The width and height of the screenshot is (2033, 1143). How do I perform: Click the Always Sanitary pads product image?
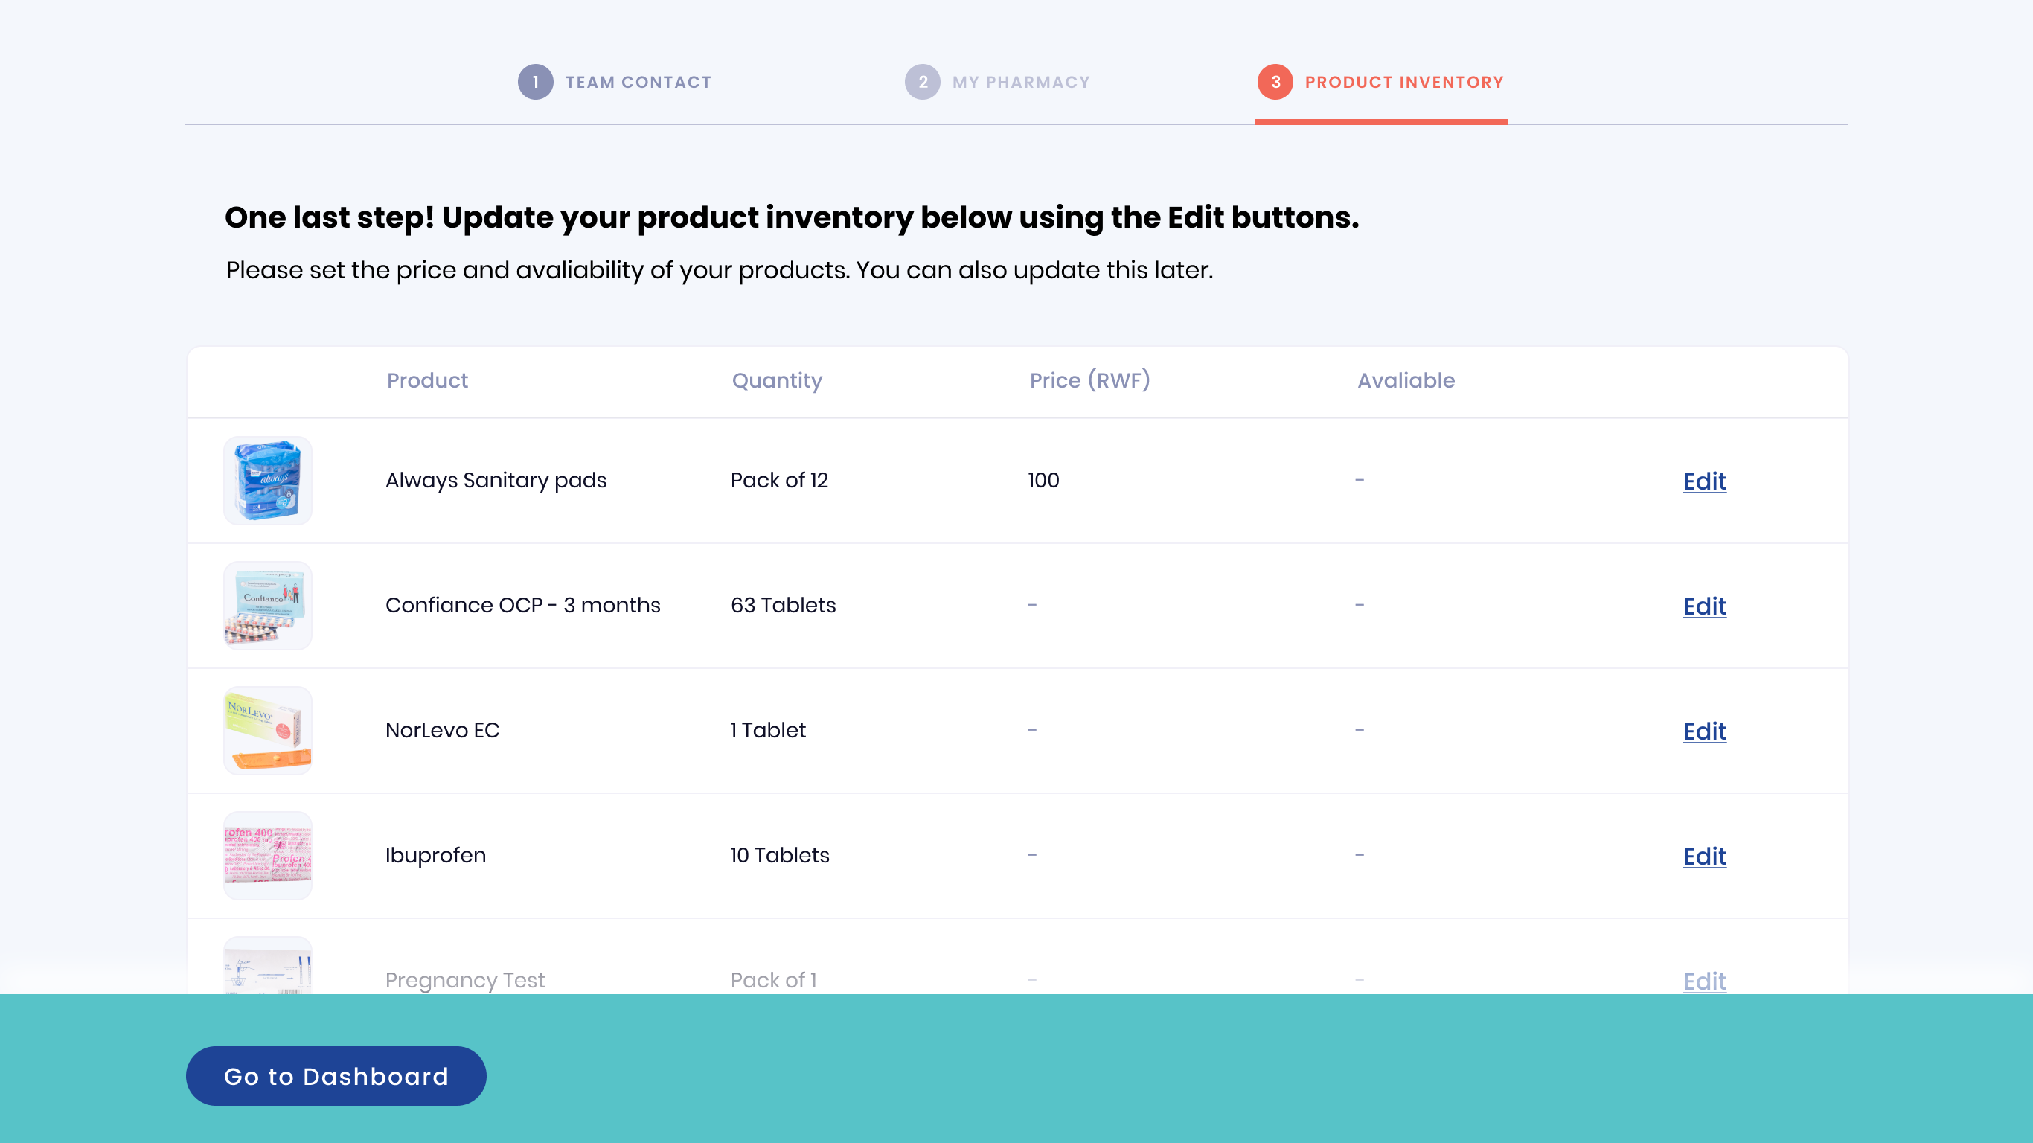[x=268, y=481]
